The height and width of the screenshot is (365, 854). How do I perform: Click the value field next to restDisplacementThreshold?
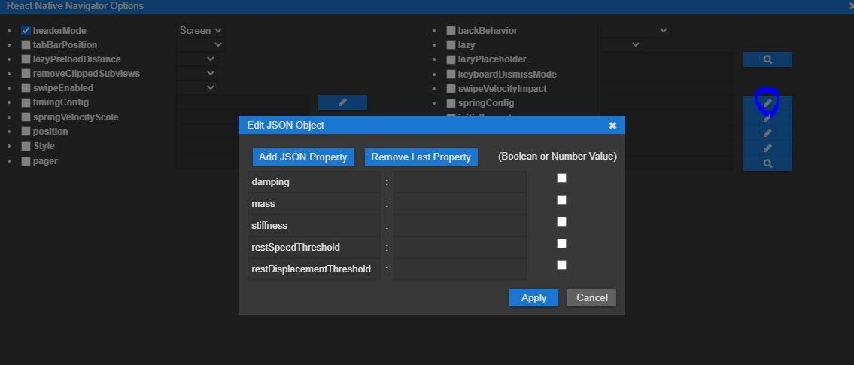pos(460,269)
